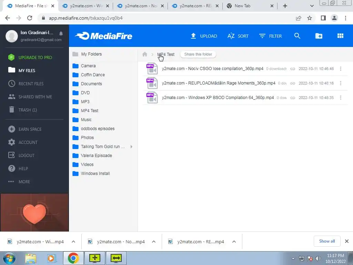
Task: Copy link for REUPLOADMădălin Rage Moments file
Action: click(x=292, y=84)
